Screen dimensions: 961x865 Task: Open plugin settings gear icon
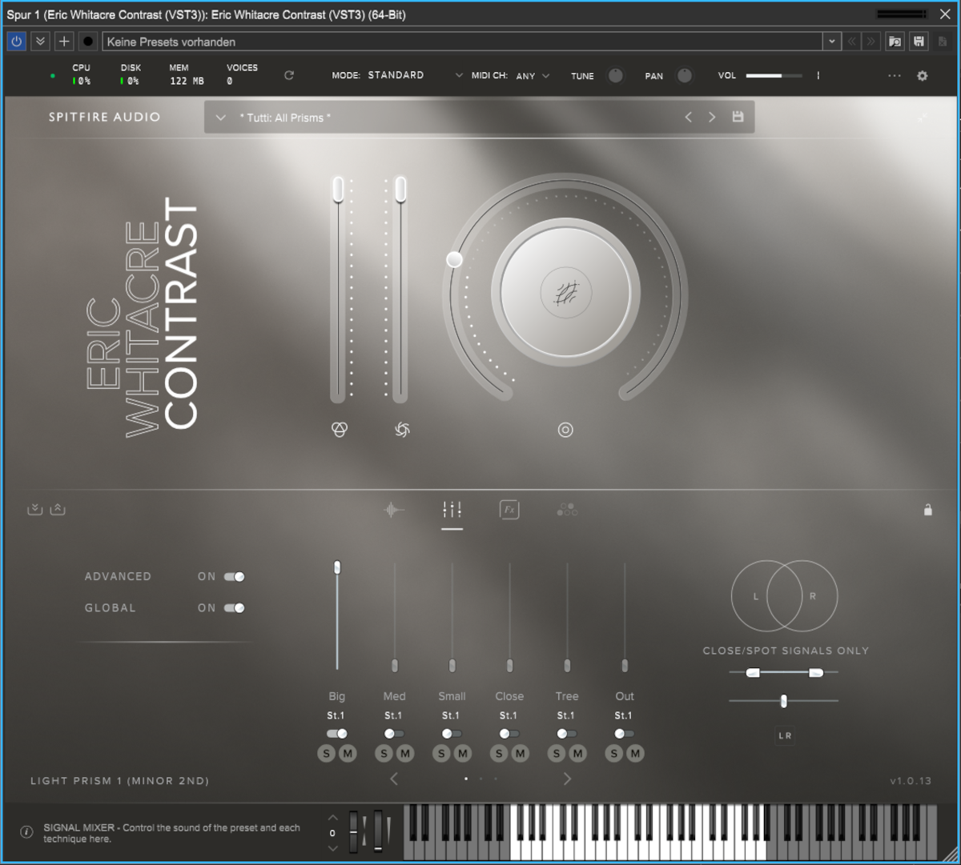tap(923, 76)
